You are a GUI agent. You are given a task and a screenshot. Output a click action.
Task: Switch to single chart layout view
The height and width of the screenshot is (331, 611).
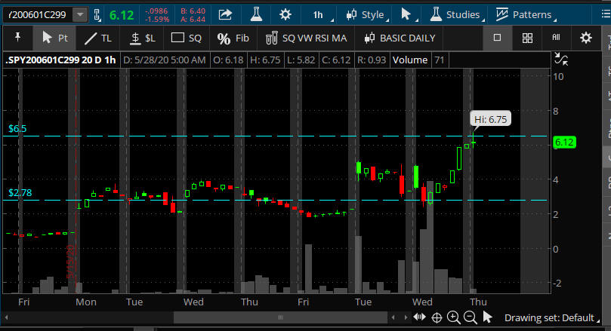pyautogui.click(x=497, y=37)
